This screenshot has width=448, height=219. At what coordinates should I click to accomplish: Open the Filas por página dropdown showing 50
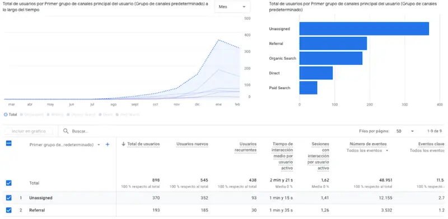point(405,131)
